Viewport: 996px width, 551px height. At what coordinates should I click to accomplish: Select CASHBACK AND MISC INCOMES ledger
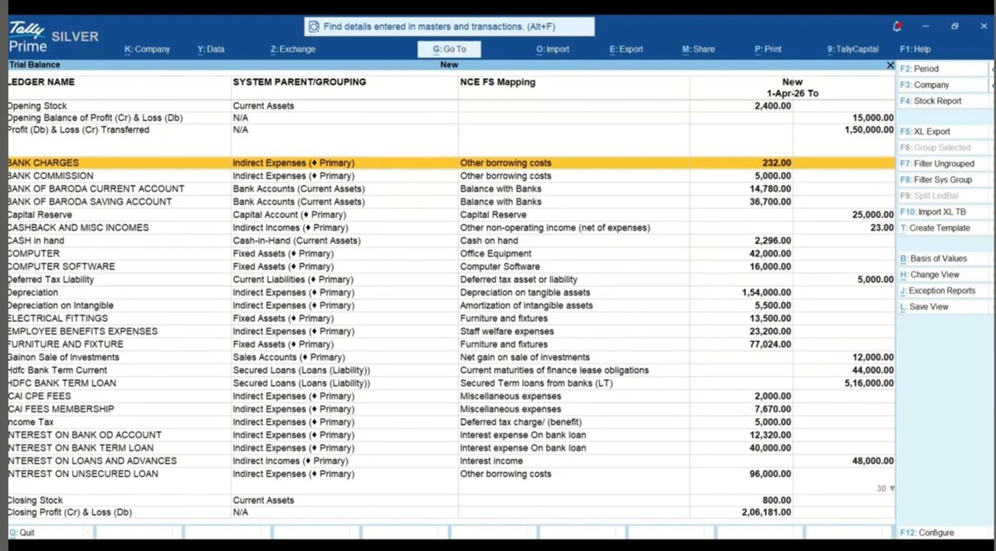[x=78, y=227]
